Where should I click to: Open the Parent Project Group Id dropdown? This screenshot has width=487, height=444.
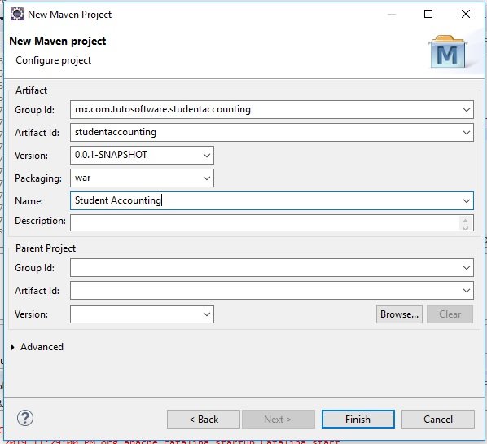point(466,268)
